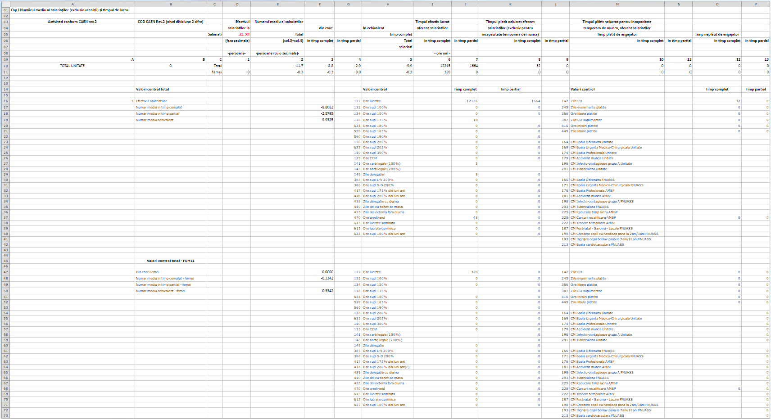This screenshot has width=771, height=419.
Task: Click the column H header
Action: [387, 4]
